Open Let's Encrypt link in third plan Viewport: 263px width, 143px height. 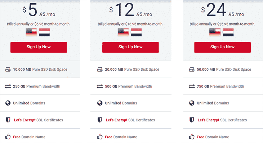(209, 120)
